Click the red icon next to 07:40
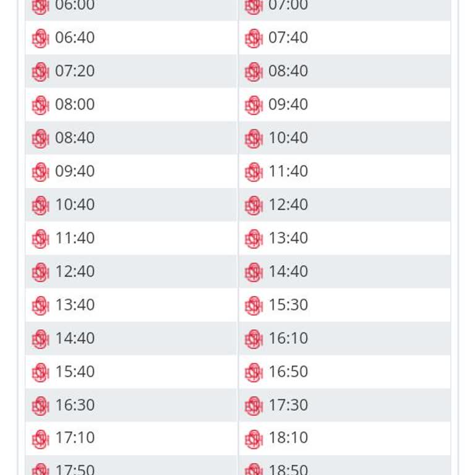 point(254,38)
